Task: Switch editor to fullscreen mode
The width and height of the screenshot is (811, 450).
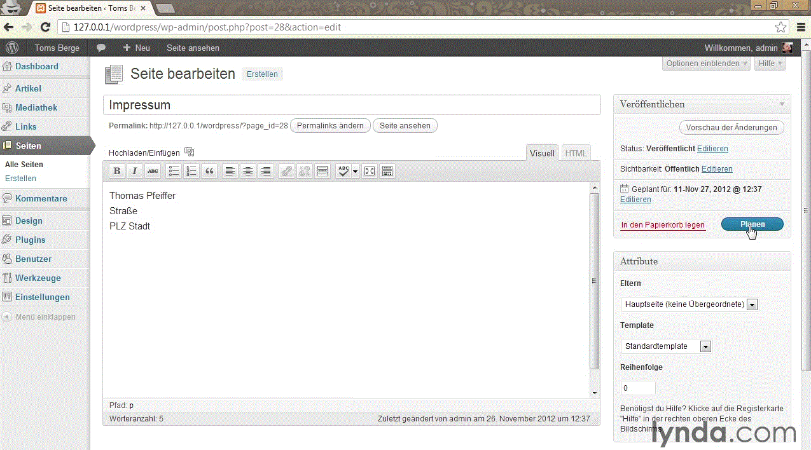Action: [370, 171]
